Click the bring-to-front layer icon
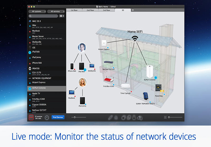The height and width of the screenshot is (147, 211). (129, 117)
